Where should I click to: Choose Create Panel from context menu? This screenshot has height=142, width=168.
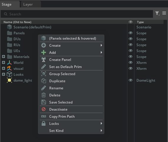[x=71, y=60]
